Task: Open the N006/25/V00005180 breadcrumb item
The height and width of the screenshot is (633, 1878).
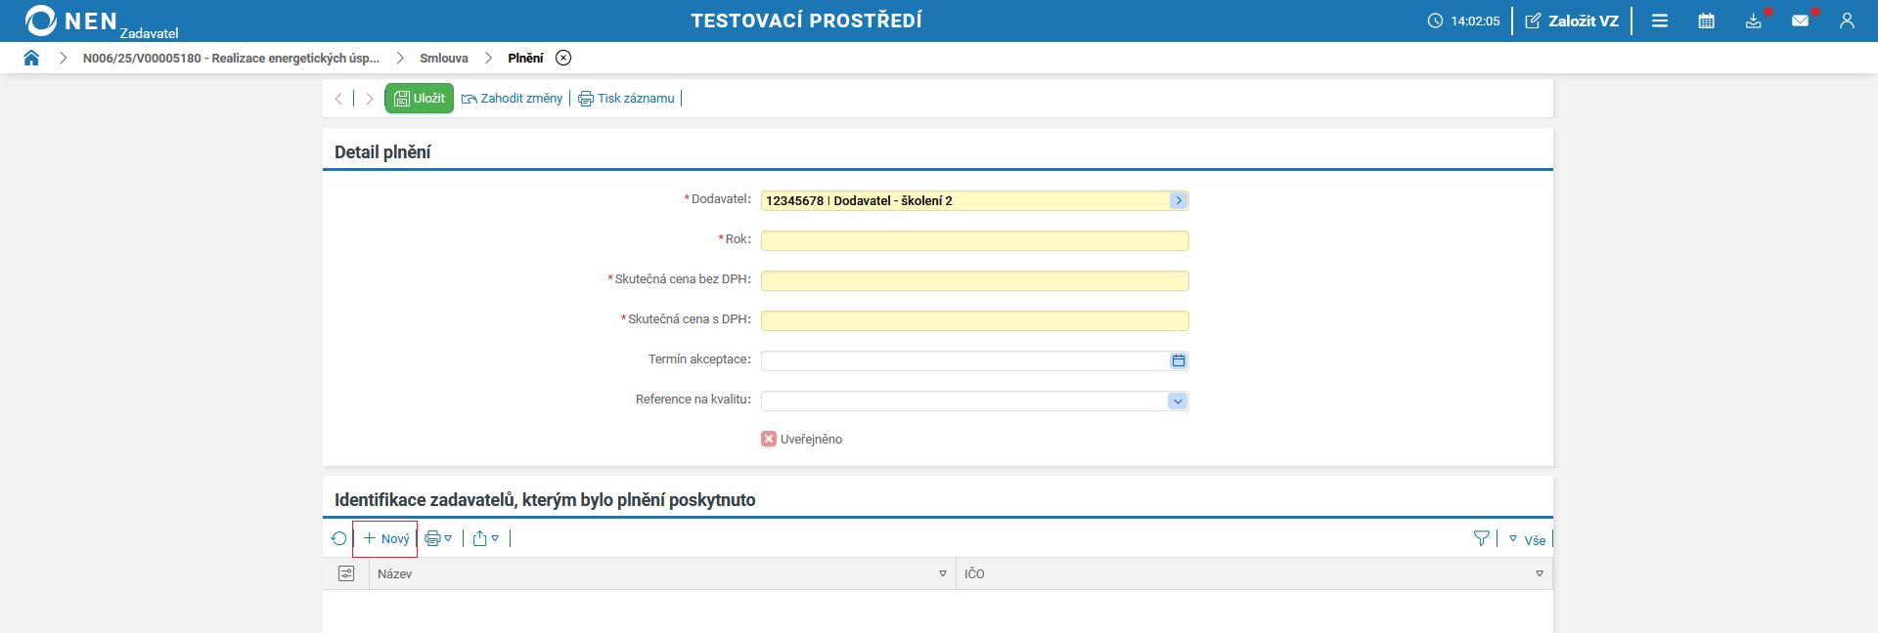Action: (231, 58)
